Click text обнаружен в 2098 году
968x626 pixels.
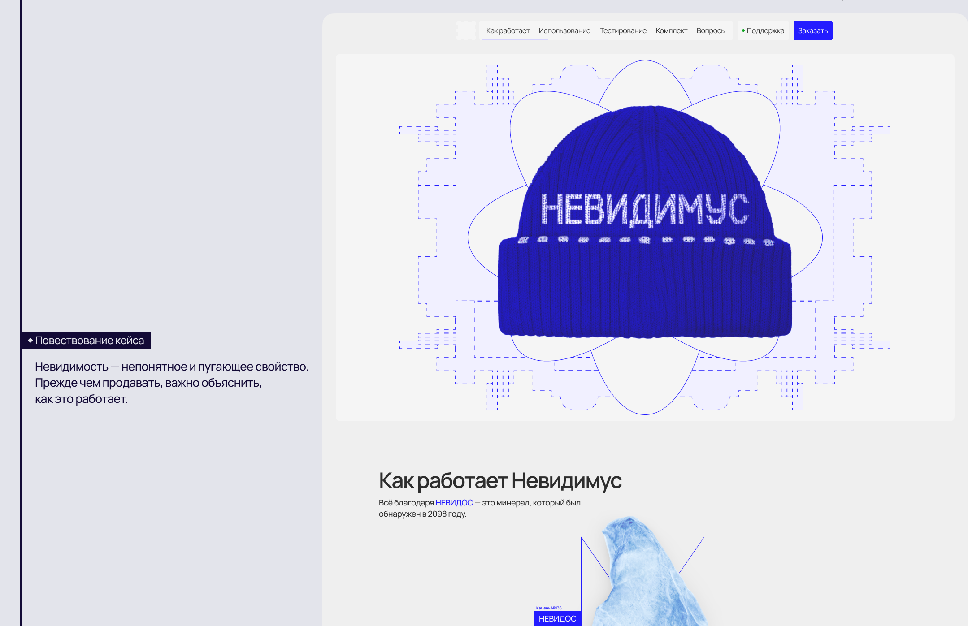pos(422,514)
